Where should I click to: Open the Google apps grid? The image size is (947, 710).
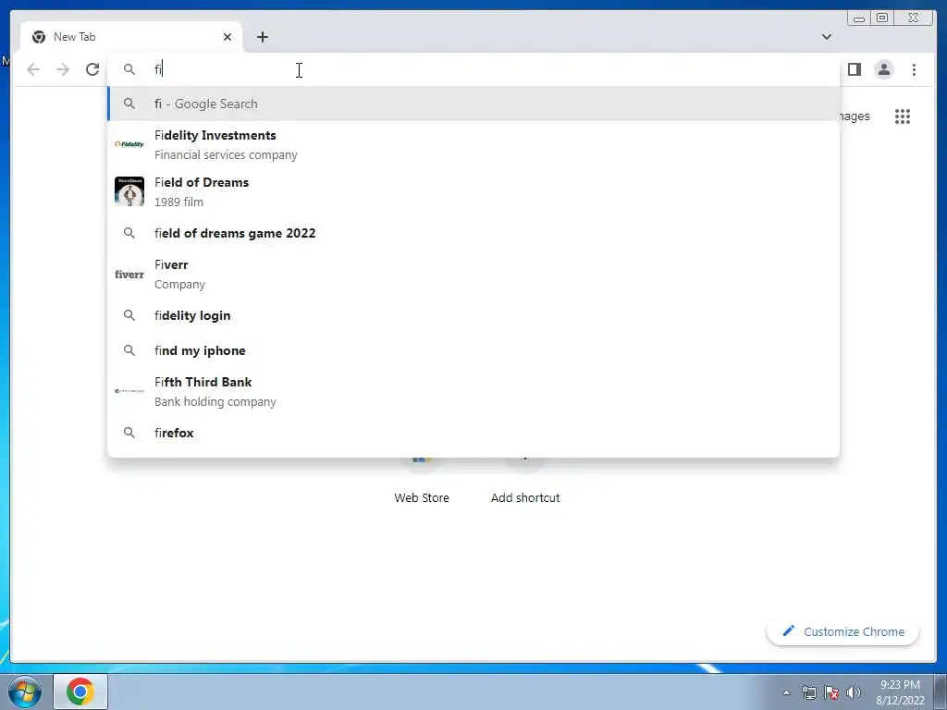[x=903, y=116]
